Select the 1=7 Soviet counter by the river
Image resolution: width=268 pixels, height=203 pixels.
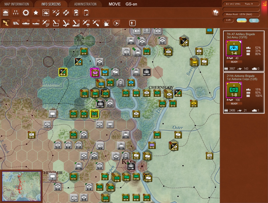tap(136, 114)
